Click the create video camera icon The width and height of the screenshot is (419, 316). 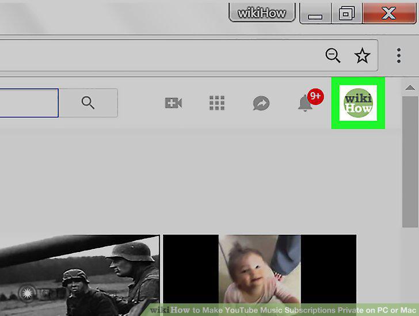click(x=173, y=103)
